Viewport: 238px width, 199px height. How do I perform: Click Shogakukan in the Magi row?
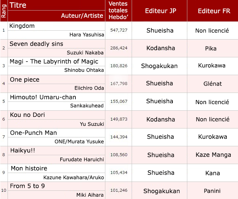point(159,66)
